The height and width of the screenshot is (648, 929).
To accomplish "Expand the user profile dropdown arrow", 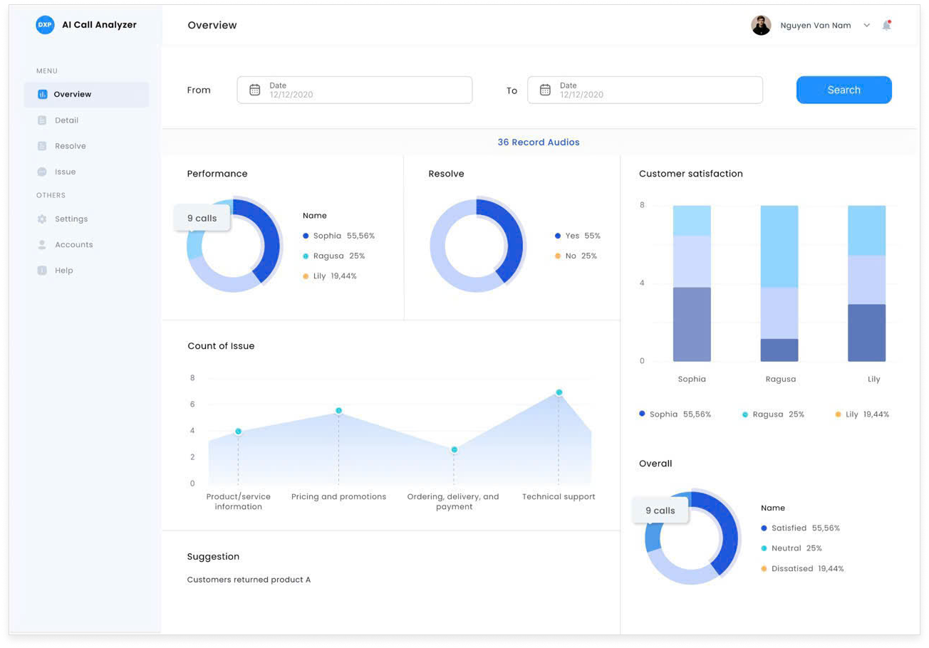I will [x=866, y=26].
